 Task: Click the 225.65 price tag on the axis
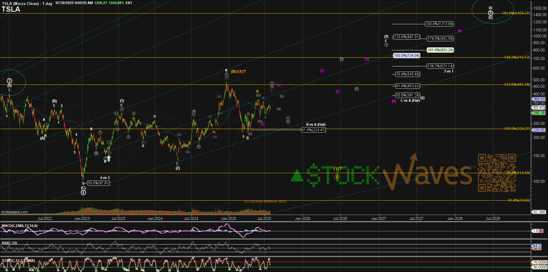coord(539,129)
